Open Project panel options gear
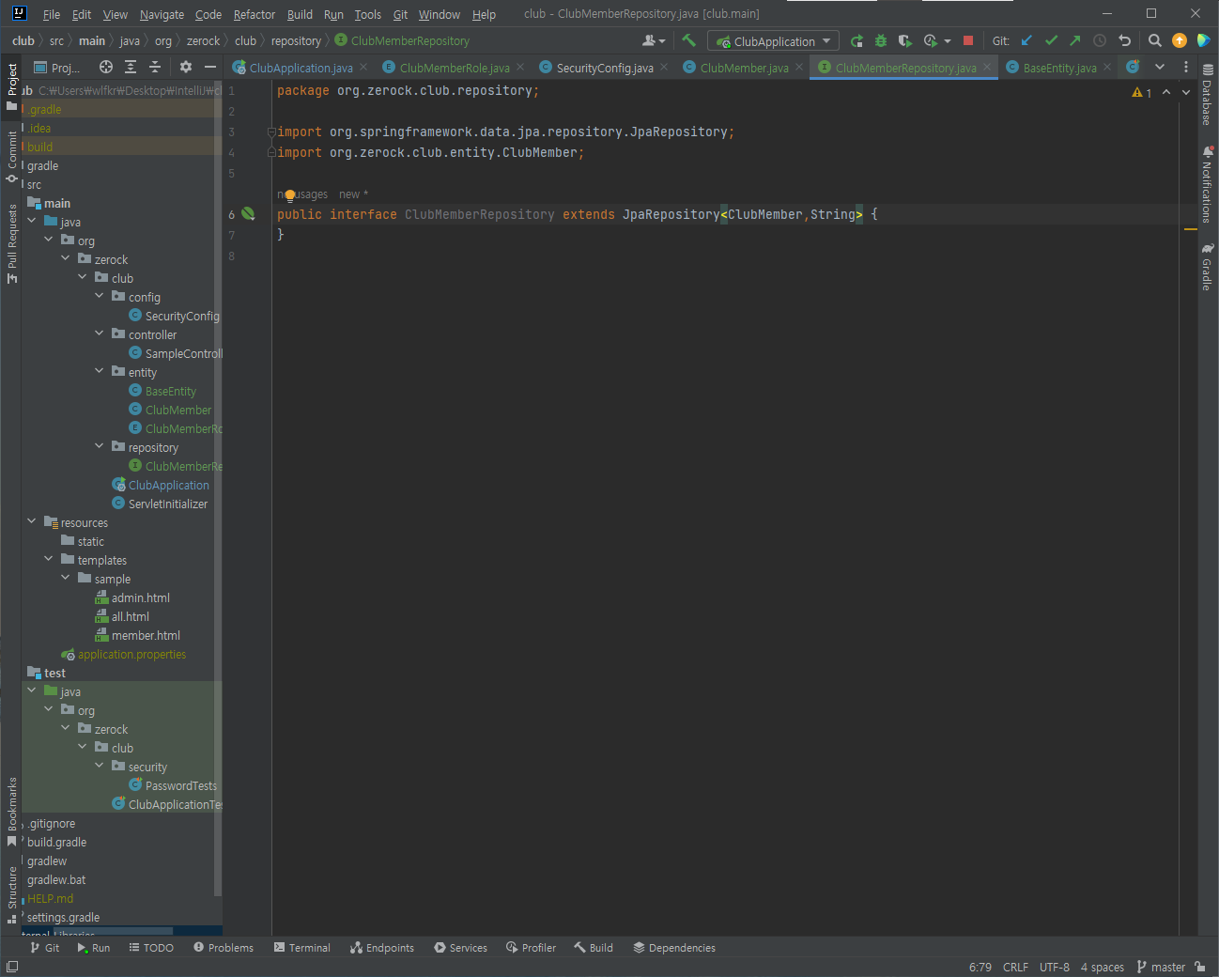Screen dimensions: 1219x977 (186, 67)
